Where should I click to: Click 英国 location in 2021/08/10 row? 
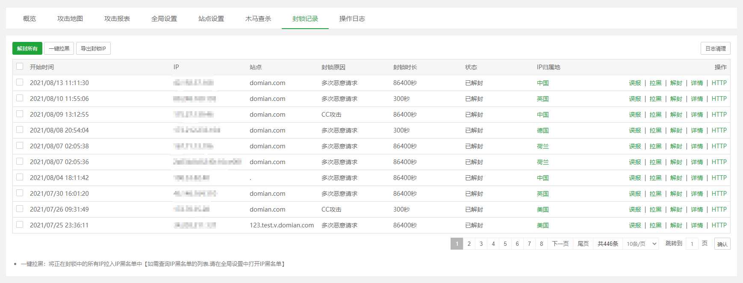543,99
